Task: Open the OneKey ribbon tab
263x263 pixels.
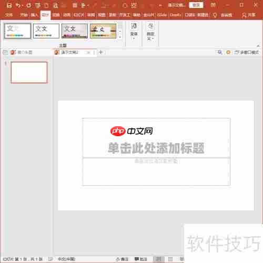Action: (x=175, y=15)
